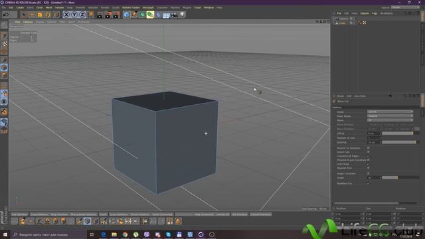Toggle the Select Cuts checkbox

point(369,152)
